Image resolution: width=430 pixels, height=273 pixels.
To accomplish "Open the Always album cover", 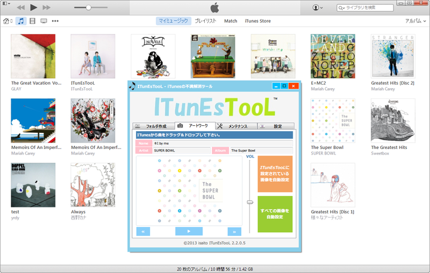I will [x=93, y=185].
